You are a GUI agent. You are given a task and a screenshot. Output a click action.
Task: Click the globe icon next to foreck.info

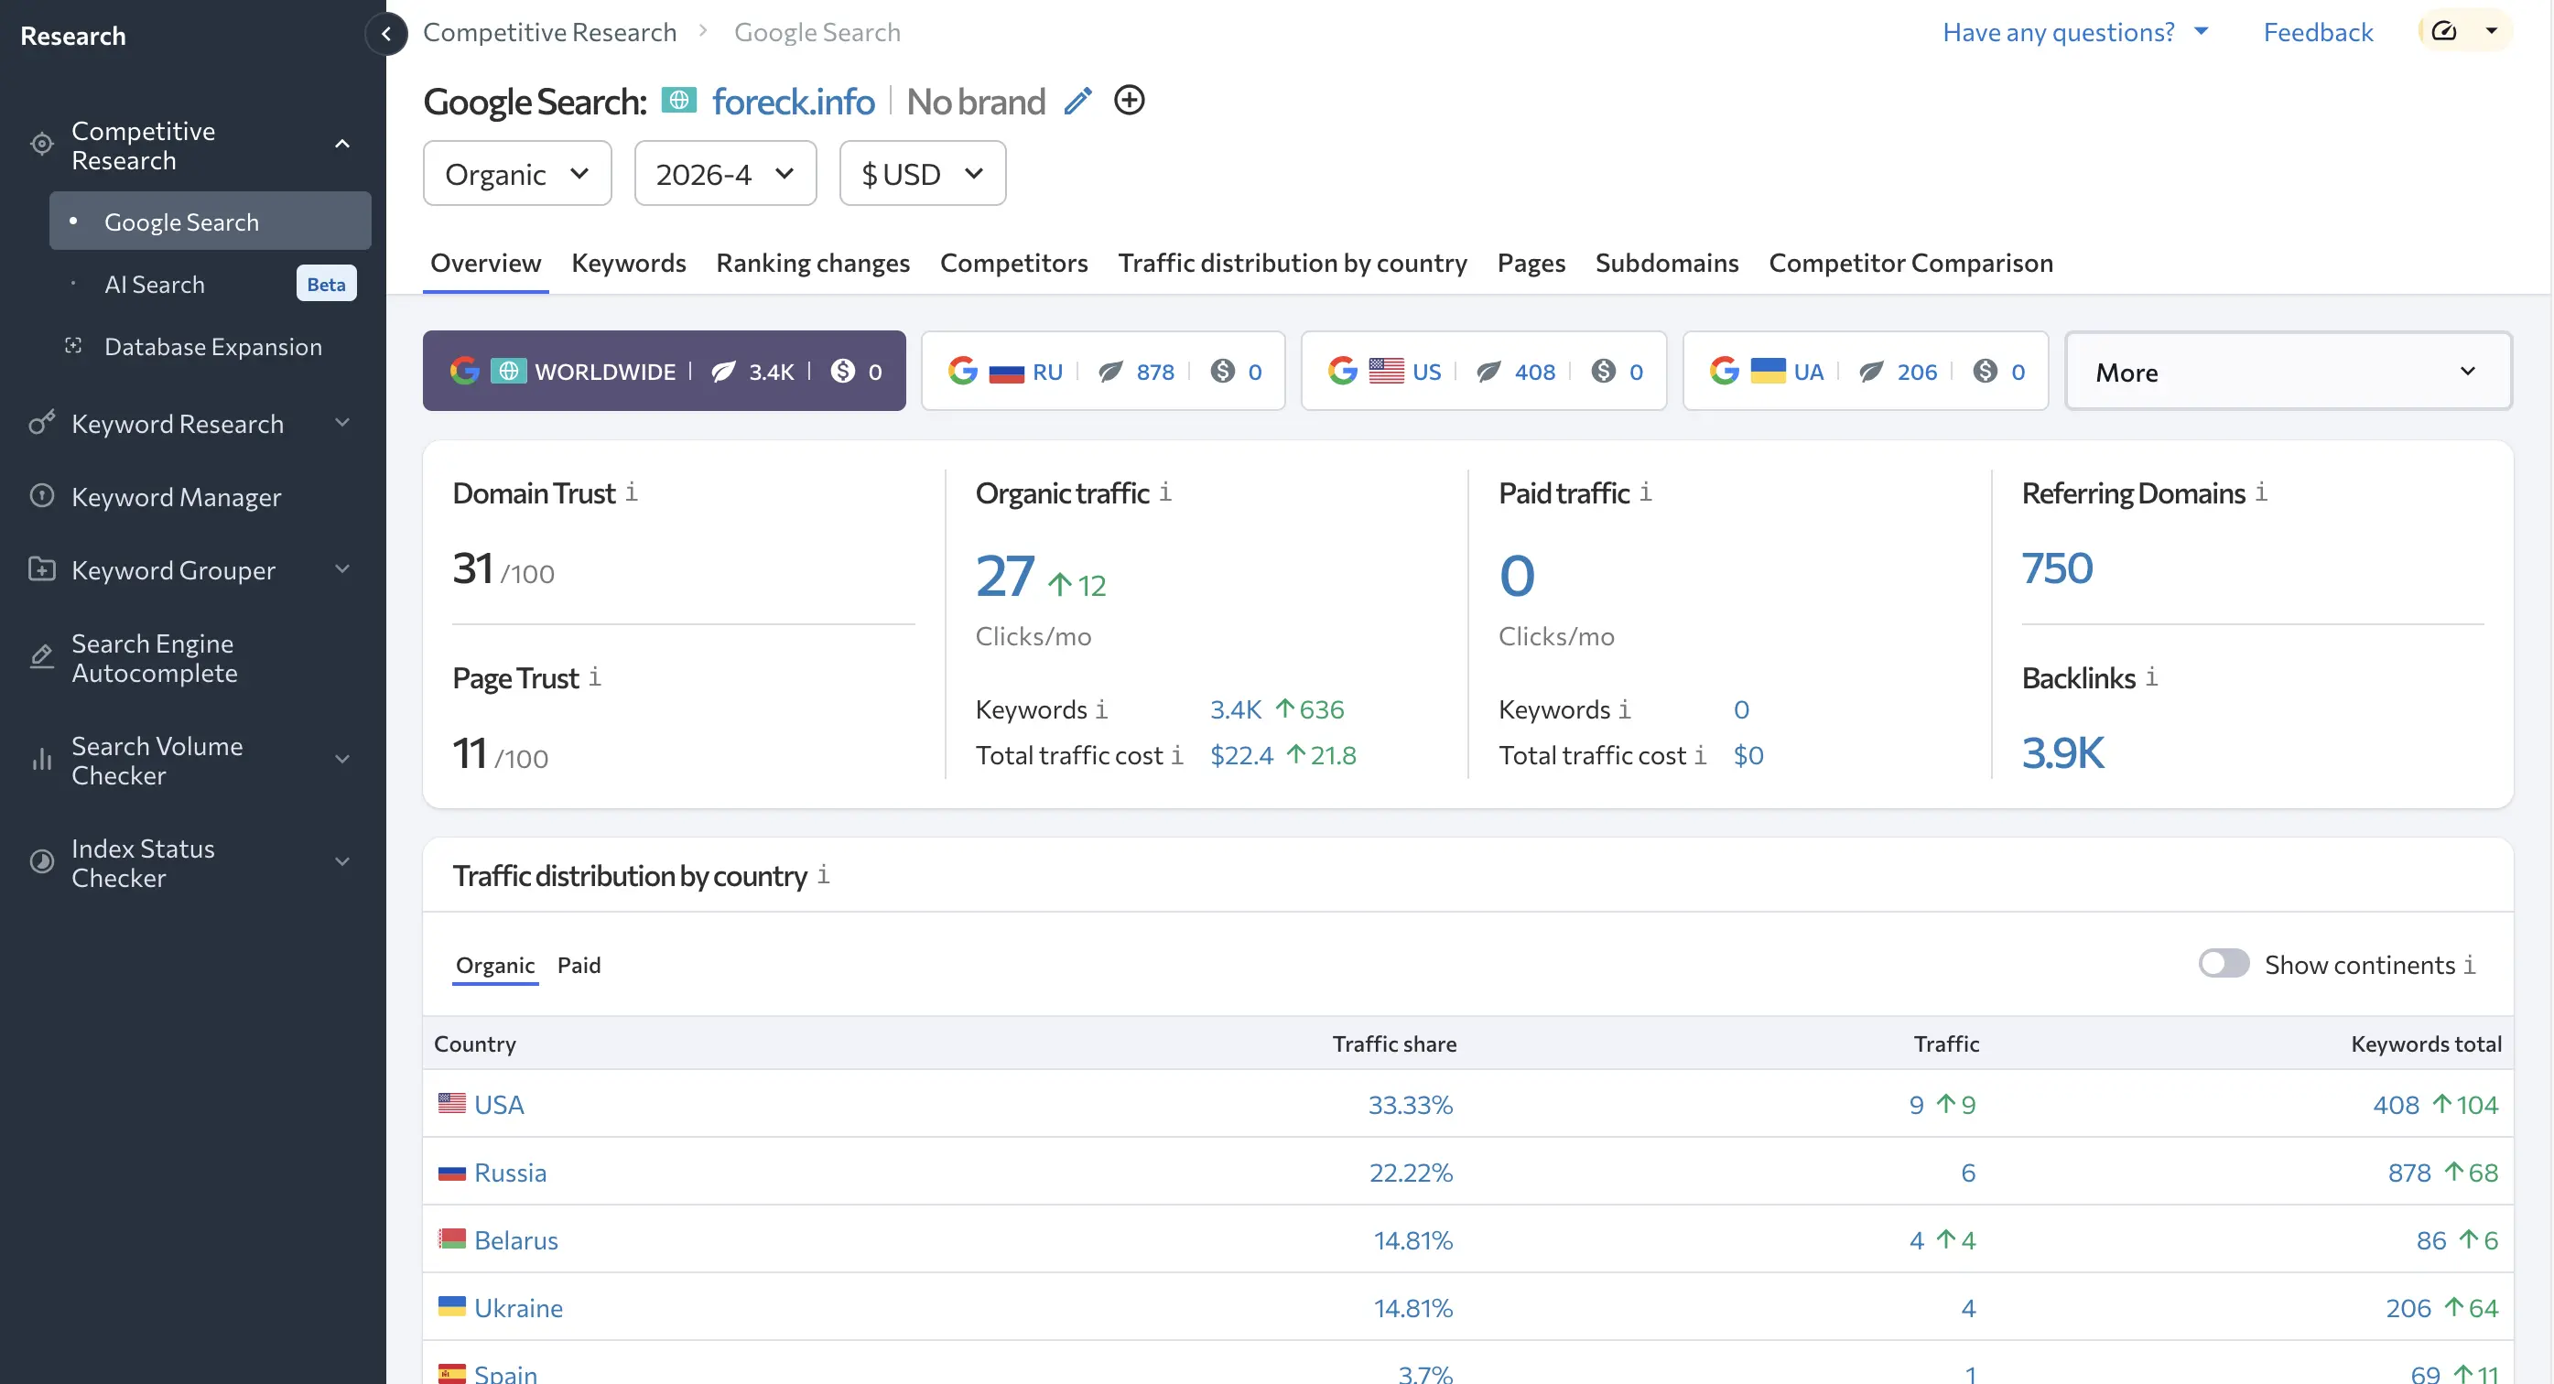tap(679, 100)
